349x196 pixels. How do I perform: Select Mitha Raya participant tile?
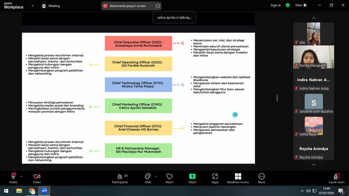click(x=314, y=126)
